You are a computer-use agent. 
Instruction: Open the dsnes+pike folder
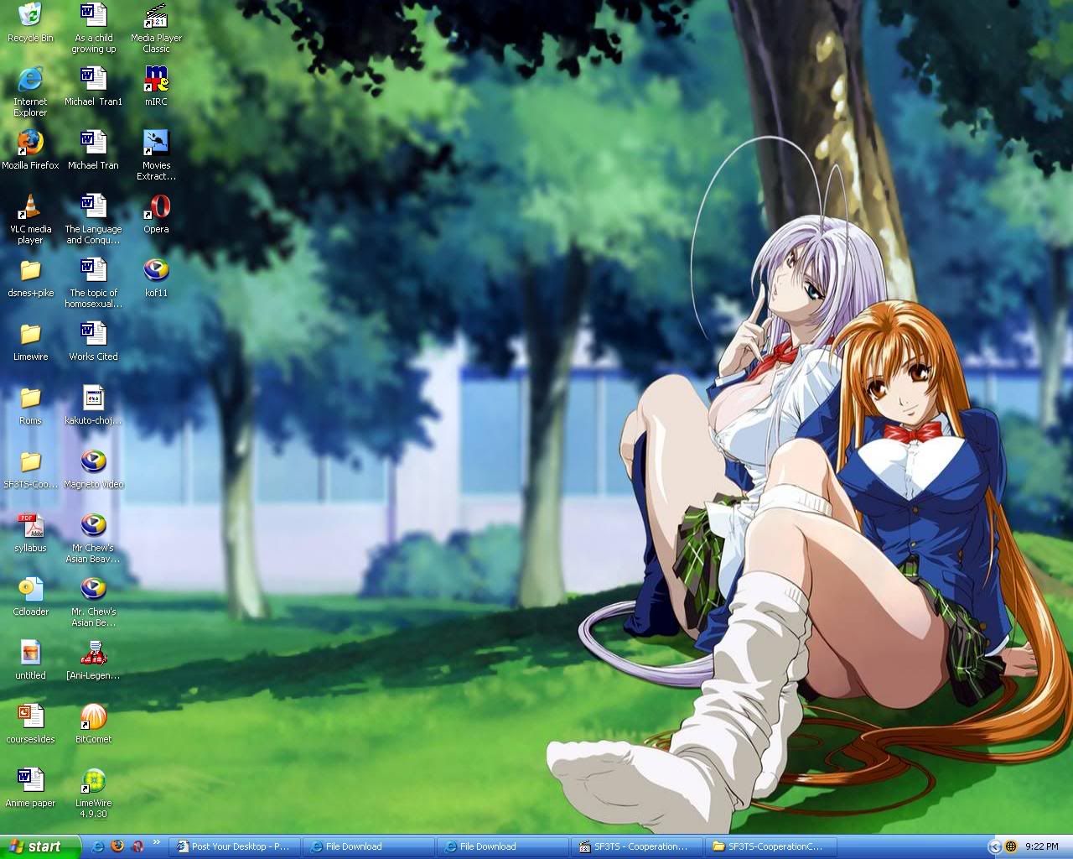coord(30,278)
